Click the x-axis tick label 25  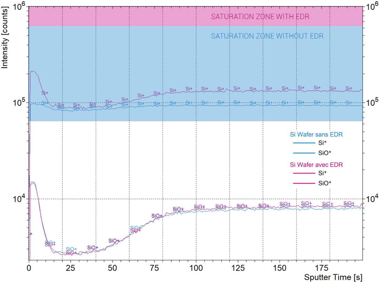[x=71, y=269]
